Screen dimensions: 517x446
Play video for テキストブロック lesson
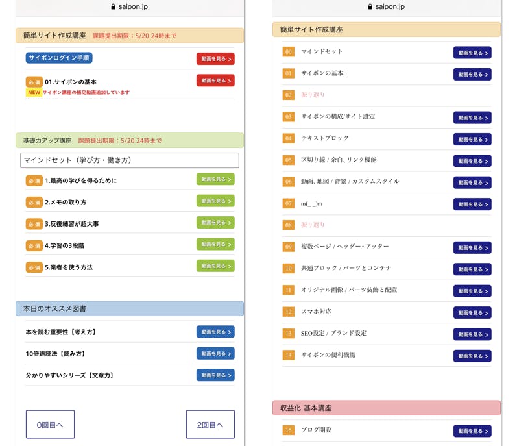coord(472,139)
